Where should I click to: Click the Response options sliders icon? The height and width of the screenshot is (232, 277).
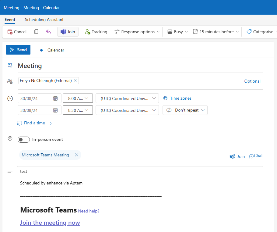[x=117, y=32]
